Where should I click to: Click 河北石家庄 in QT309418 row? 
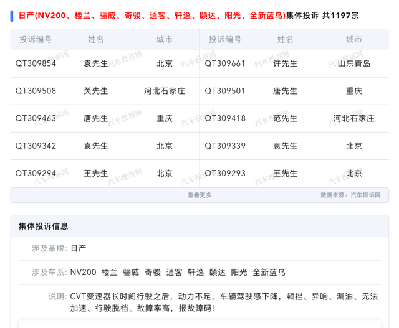354,118
